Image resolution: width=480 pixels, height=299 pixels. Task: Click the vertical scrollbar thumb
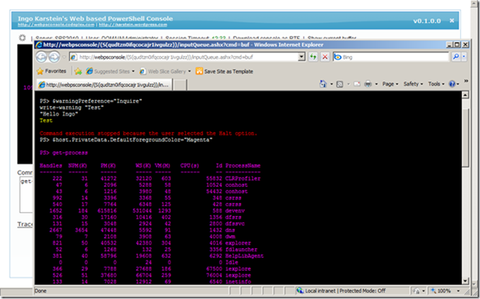[465, 138]
